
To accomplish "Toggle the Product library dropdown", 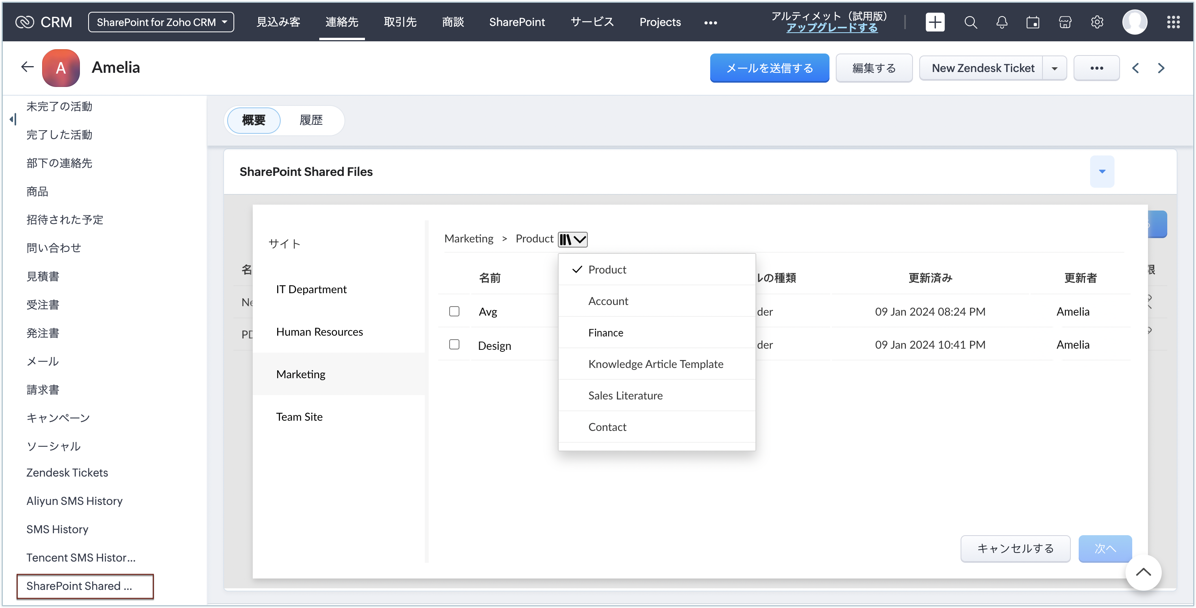I will [572, 240].
